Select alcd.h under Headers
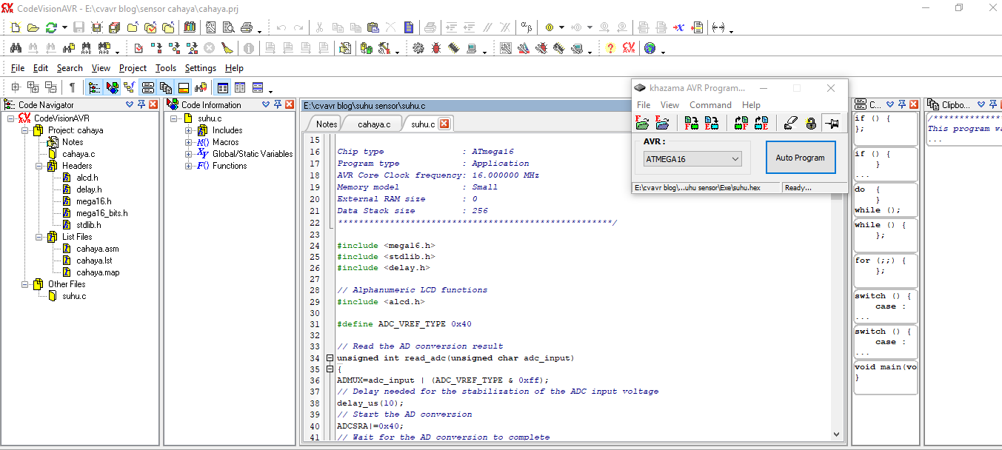 [87, 178]
